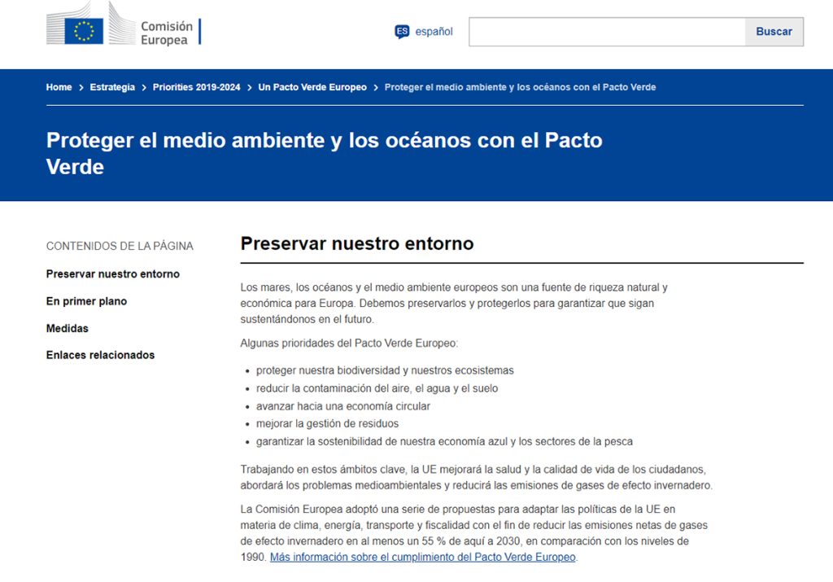The height and width of the screenshot is (582, 833).
Task: Open Priorities 2019-2024 breadcrumb link
Action: (x=197, y=87)
